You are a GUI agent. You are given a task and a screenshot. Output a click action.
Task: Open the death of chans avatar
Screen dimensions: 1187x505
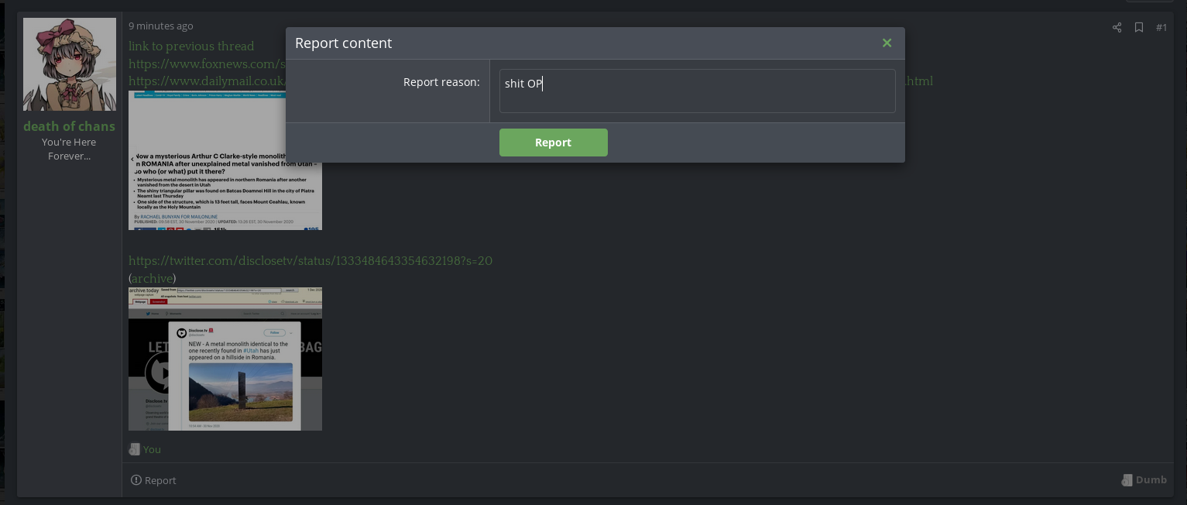(x=70, y=64)
